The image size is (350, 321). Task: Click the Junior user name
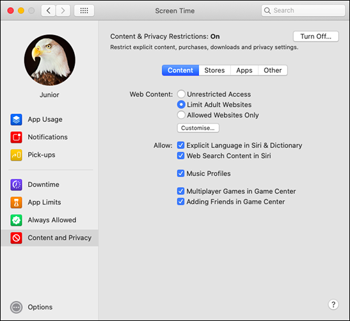49,95
